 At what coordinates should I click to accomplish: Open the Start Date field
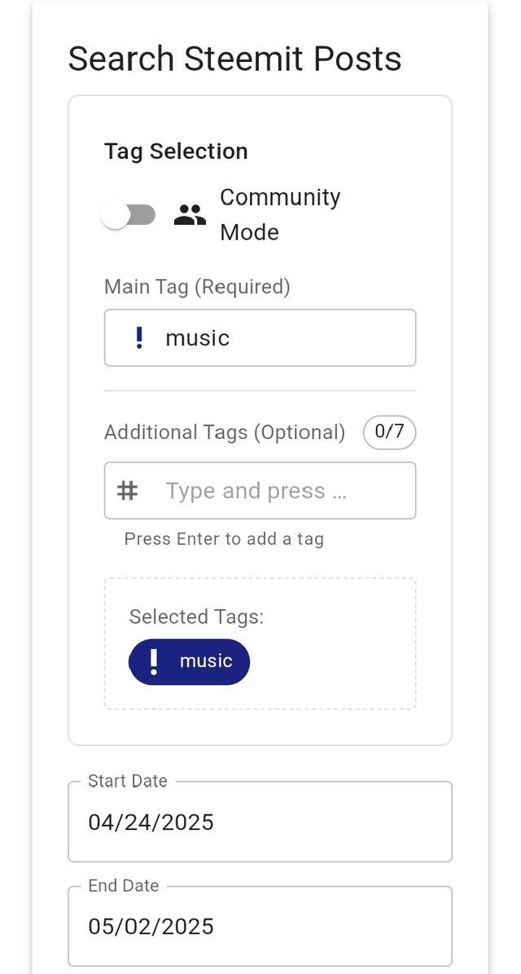click(260, 821)
